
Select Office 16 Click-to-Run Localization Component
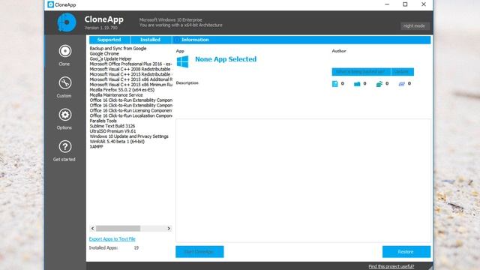pos(130,115)
